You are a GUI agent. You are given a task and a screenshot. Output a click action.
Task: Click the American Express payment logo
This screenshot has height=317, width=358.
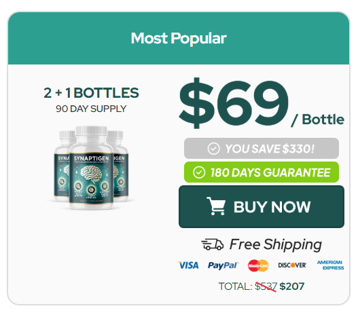[x=330, y=265]
